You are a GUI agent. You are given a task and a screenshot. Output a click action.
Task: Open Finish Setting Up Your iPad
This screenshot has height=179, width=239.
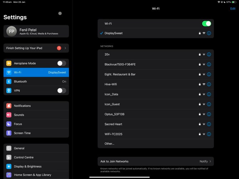(x=36, y=48)
